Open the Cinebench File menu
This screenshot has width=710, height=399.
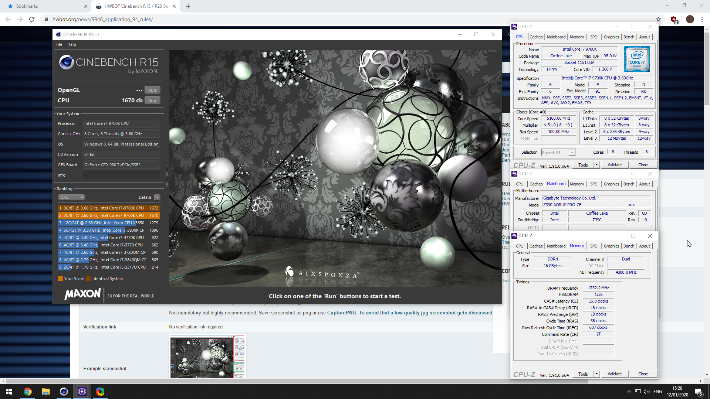pos(59,44)
